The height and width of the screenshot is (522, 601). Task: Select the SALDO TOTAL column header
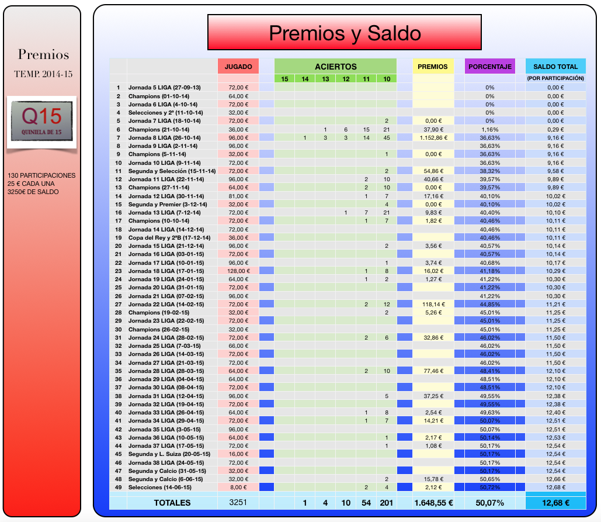(x=555, y=67)
